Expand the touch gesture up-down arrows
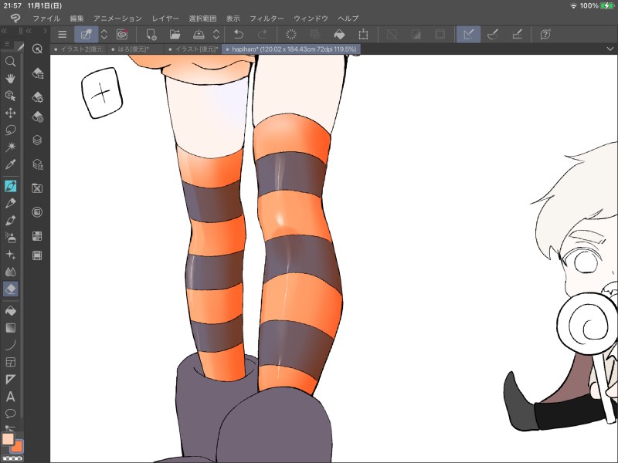Image resolution: width=618 pixels, height=463 pixels. 104,34
